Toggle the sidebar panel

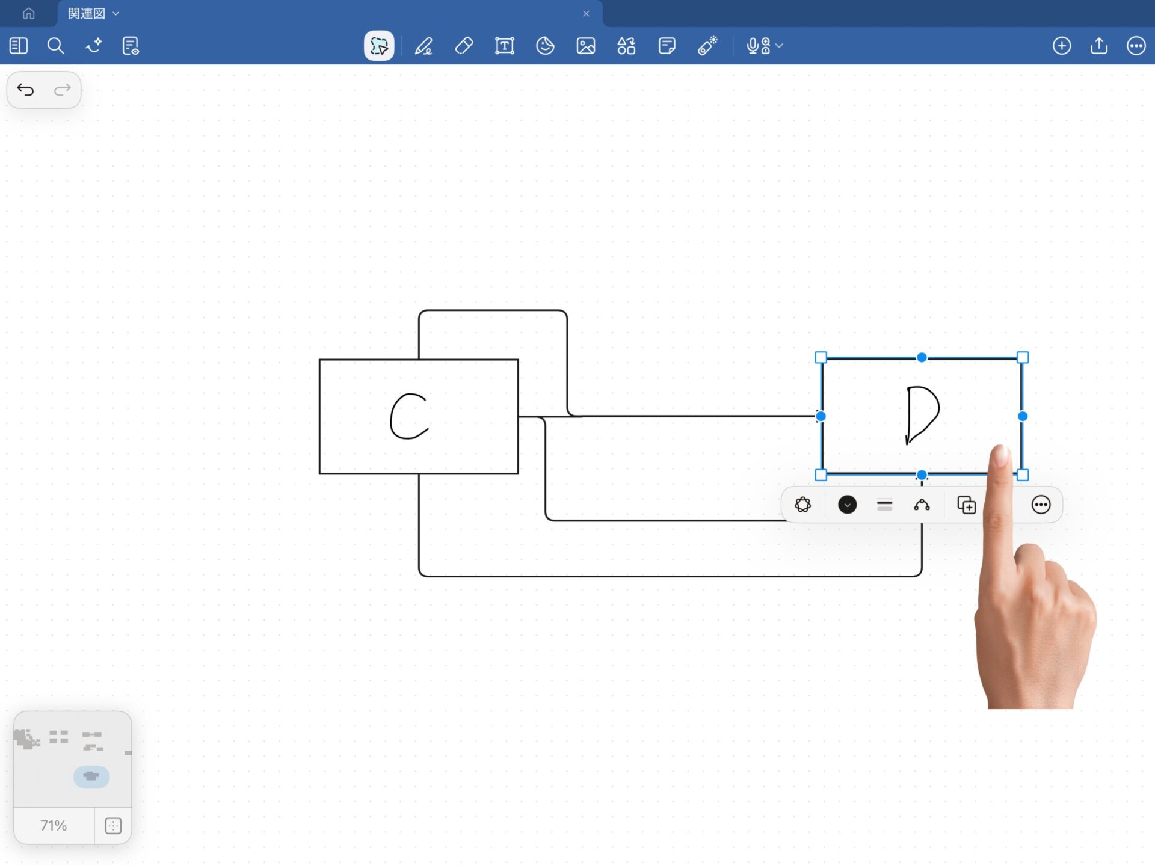coord(19,46)
